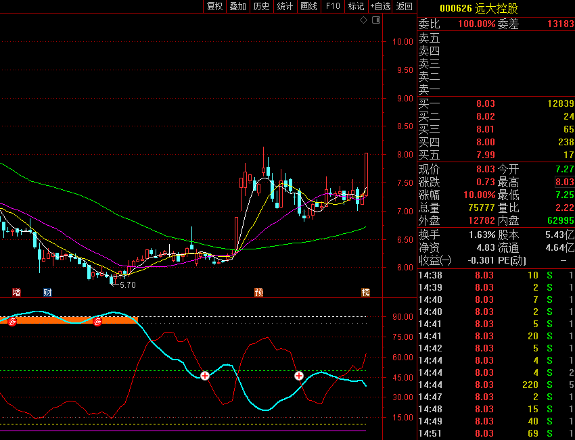The width and height of the screenshot is (575, 440).
Task: Select the 14:38 trade tick row
Action: [496, 275]
